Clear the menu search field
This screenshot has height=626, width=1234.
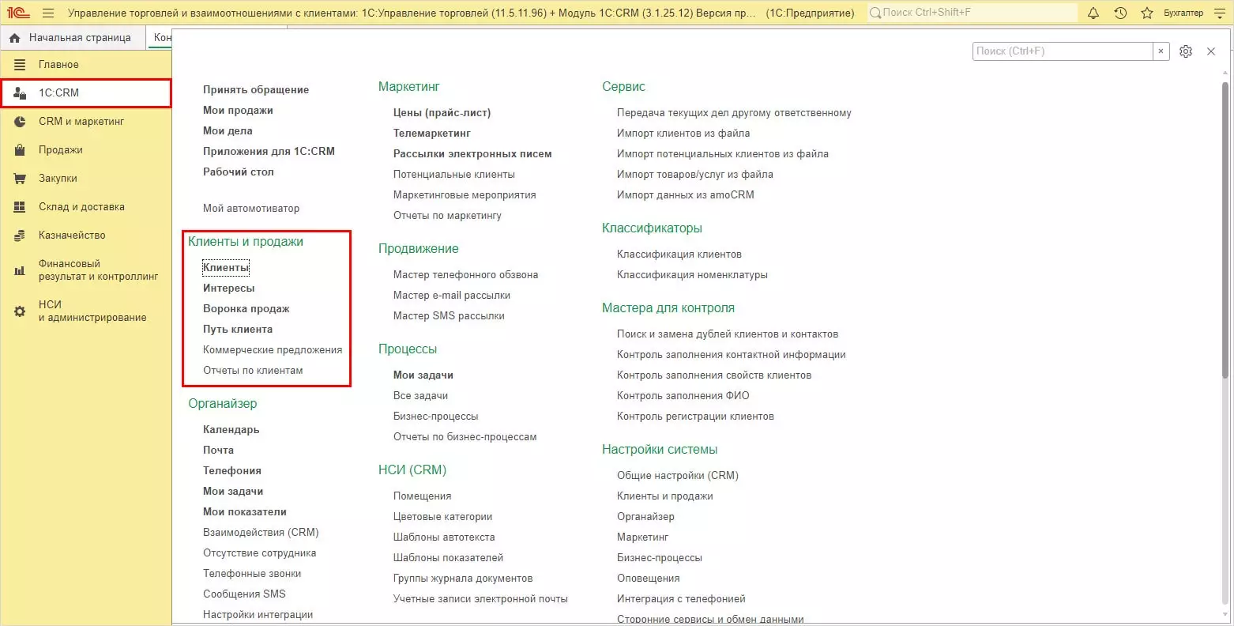point(1161,51)
